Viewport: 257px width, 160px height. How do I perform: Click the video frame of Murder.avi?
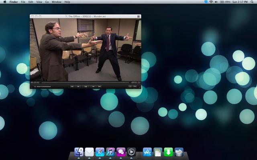tap(86, 50)
